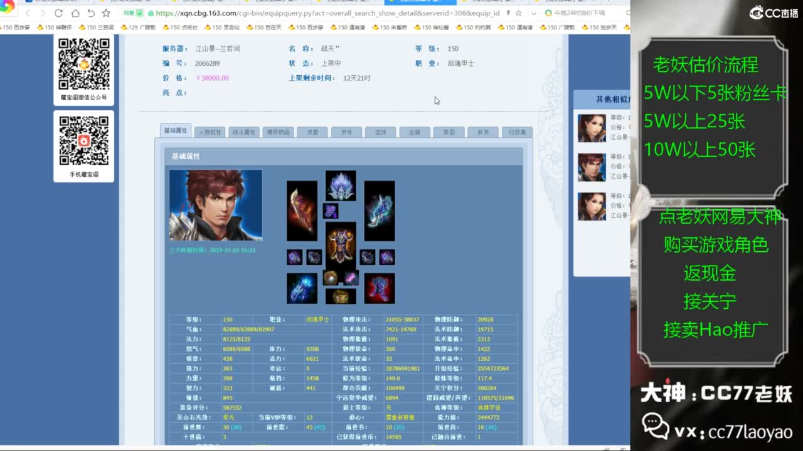803x451 pixels.
Task: Open the last tab in the attribute tab row
Action: click(x=517, y=132)
